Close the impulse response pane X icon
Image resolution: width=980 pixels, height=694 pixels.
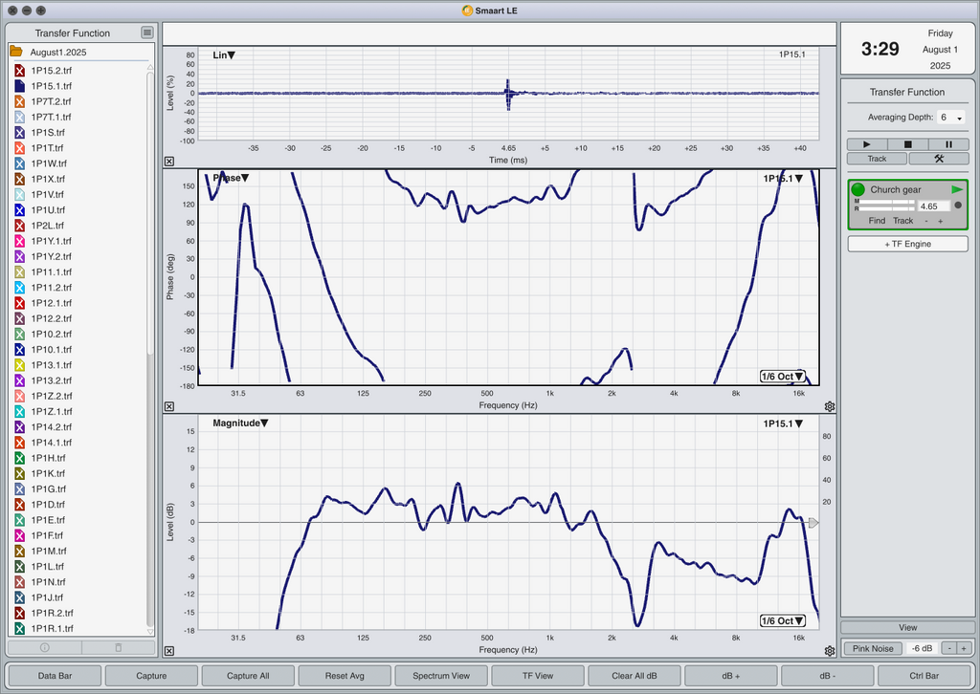pyautogui.click(x=169, y=161)
